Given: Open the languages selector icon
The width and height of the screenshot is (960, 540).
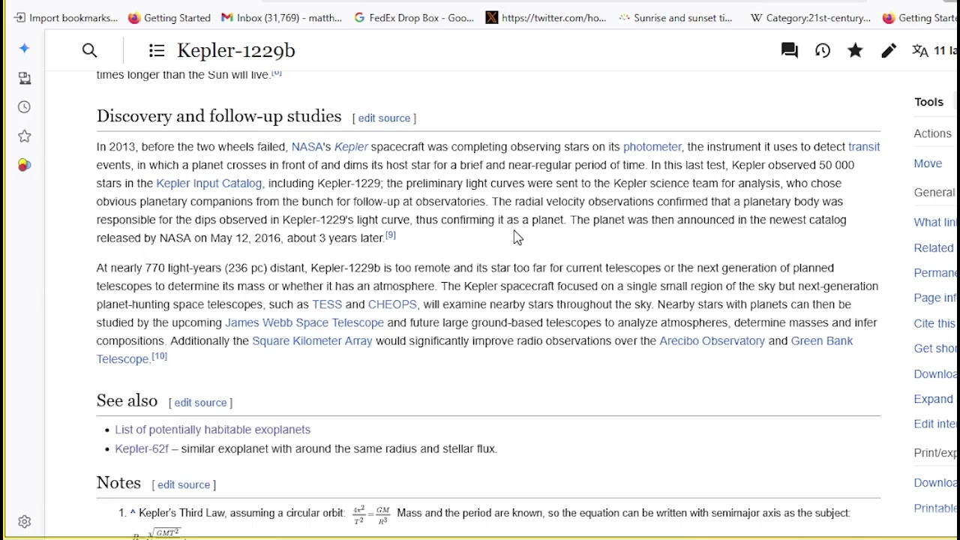Looking at the screenshot, I should coord(920,50).
